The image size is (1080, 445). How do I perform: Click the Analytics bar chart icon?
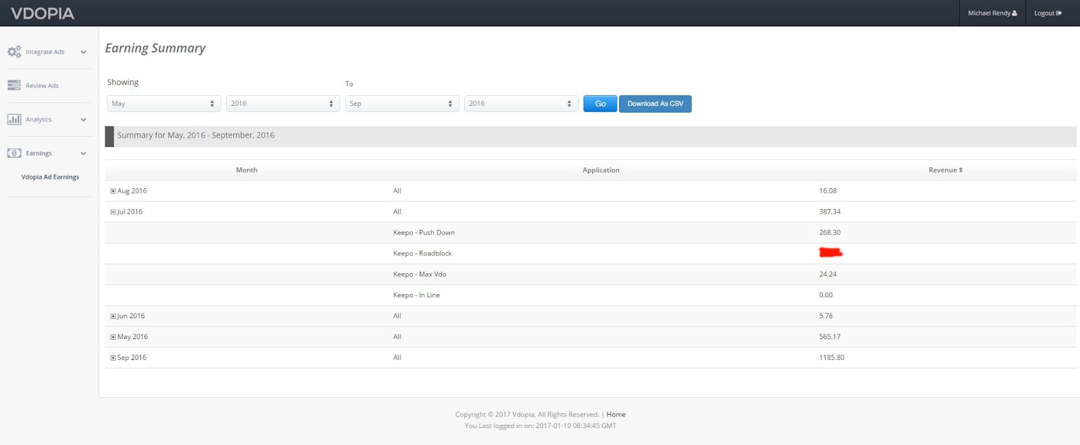coord(14,119)
